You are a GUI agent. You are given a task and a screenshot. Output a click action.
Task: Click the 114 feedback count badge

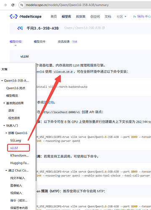click(75, 42)
